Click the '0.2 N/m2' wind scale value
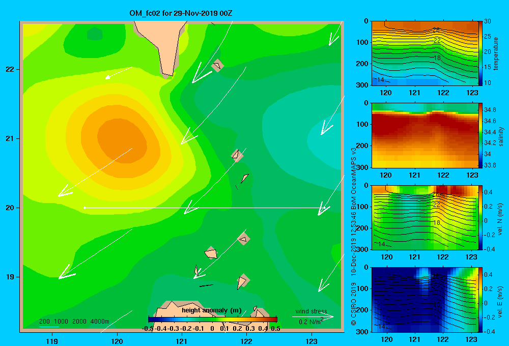The width and height of the screenshot is (509, 346). point(311,322)
